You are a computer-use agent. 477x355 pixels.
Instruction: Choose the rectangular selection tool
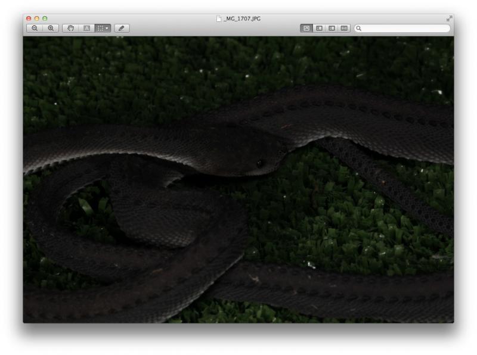click(101, 28)
